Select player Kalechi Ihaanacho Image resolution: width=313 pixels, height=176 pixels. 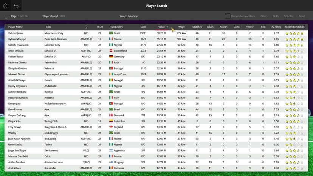click(19, 45)
